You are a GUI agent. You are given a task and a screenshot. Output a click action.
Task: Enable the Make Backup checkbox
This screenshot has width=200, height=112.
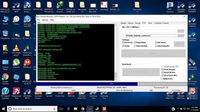pyautogui.click(x=135, y=46)
